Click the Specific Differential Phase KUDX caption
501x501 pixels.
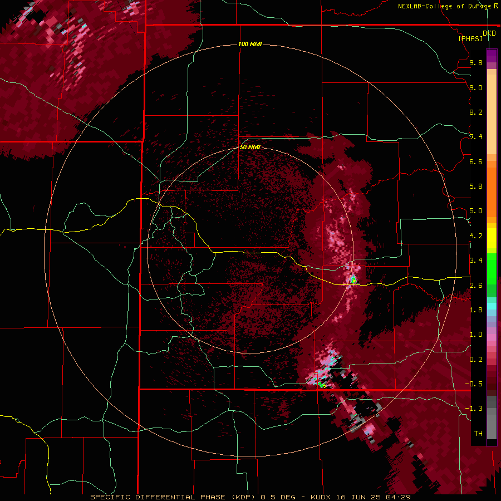click(250, 497)
